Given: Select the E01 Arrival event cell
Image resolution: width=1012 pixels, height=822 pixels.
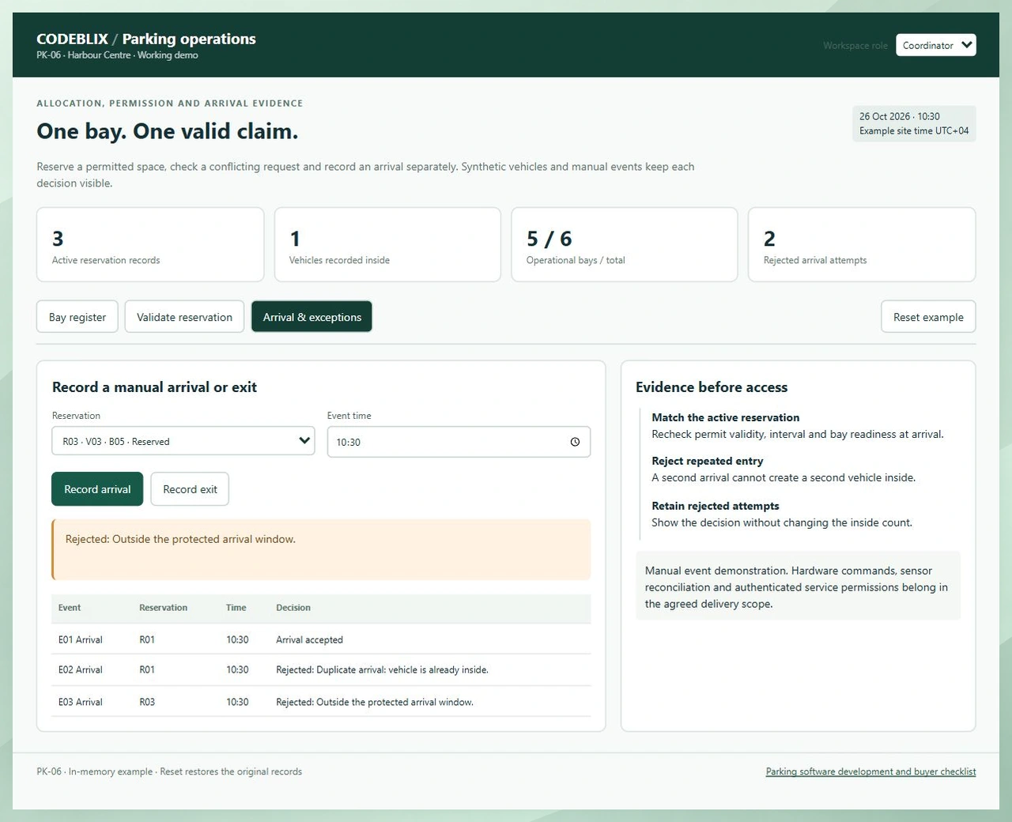Looking at the screenshot, I should 80,639.
